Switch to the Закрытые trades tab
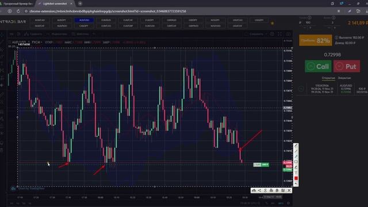The width and height of the screenshot is (368, 207). [344, 78]
